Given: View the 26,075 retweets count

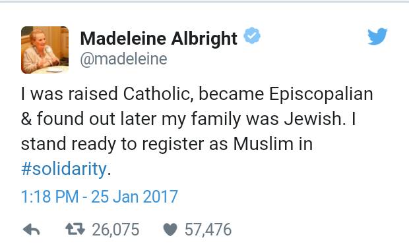Looking at the screenshot, I should (x=115, y=230).
